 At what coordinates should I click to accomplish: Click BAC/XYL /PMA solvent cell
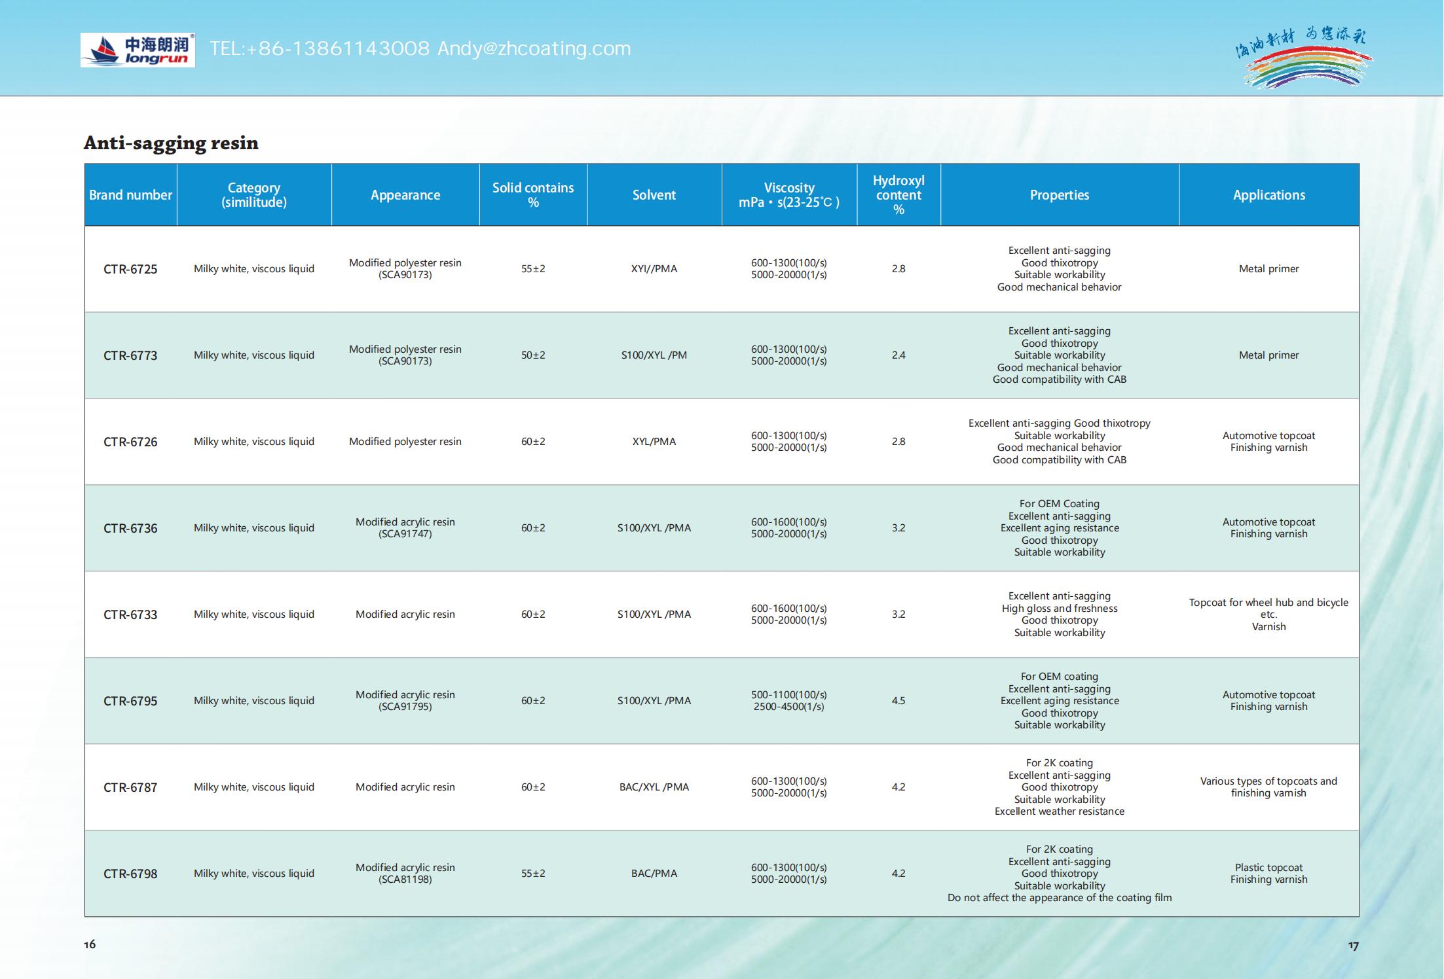tap(654, 787)
